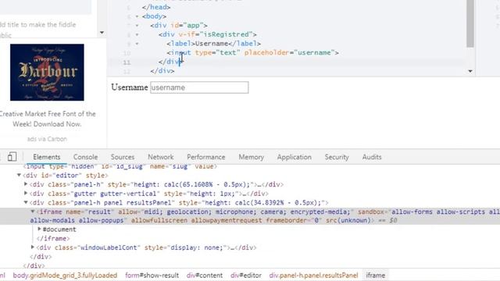500x281 pixels.
Task: Follow the Creative Market Free Font link
Action: [47, 119]
